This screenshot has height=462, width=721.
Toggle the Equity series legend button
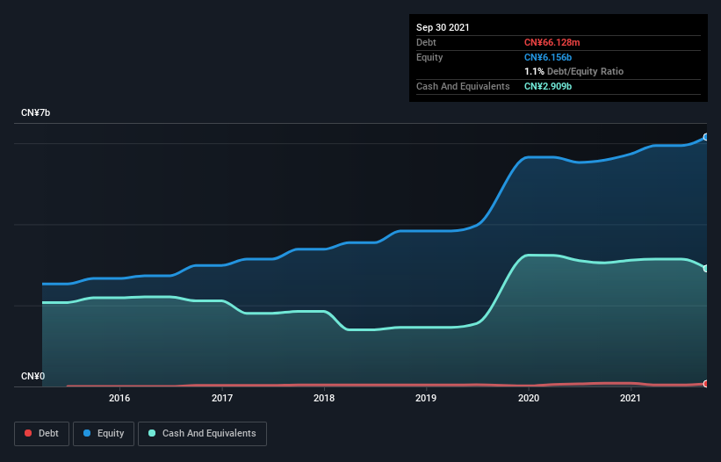click(x=104, y=434)
